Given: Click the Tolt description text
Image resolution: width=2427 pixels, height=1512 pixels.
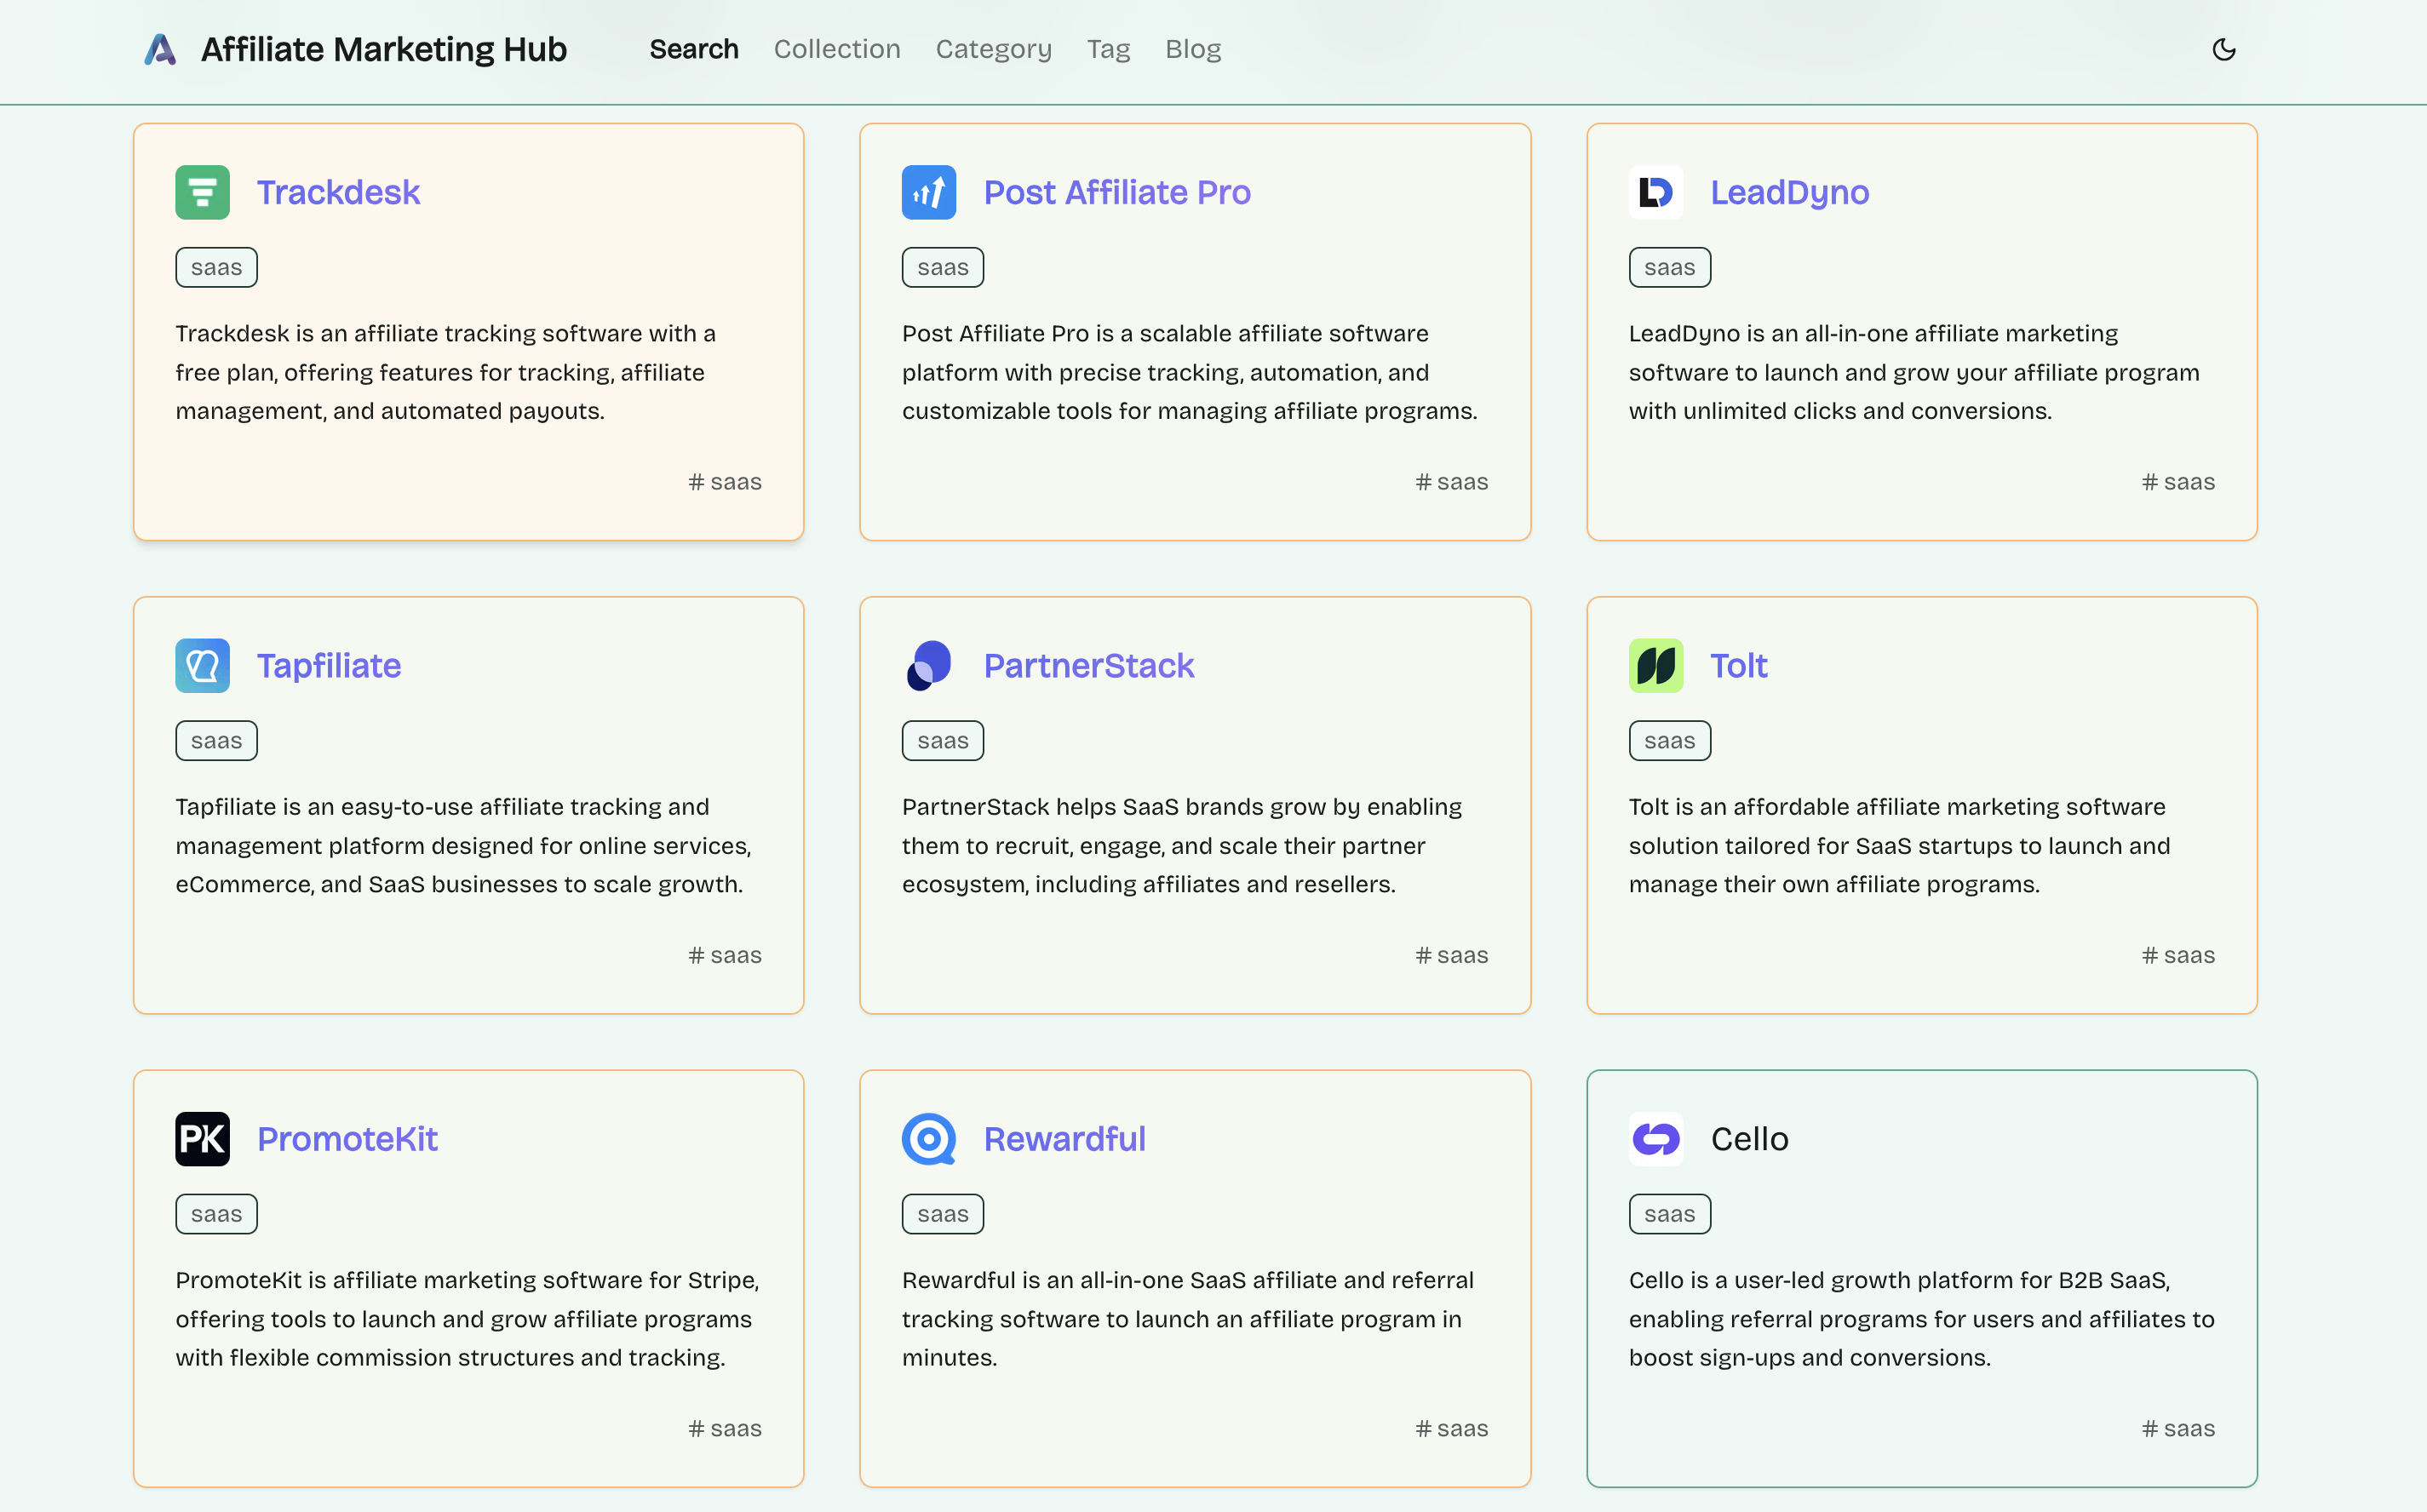Looking at the screenshot, I should [x=1900, y=845].
